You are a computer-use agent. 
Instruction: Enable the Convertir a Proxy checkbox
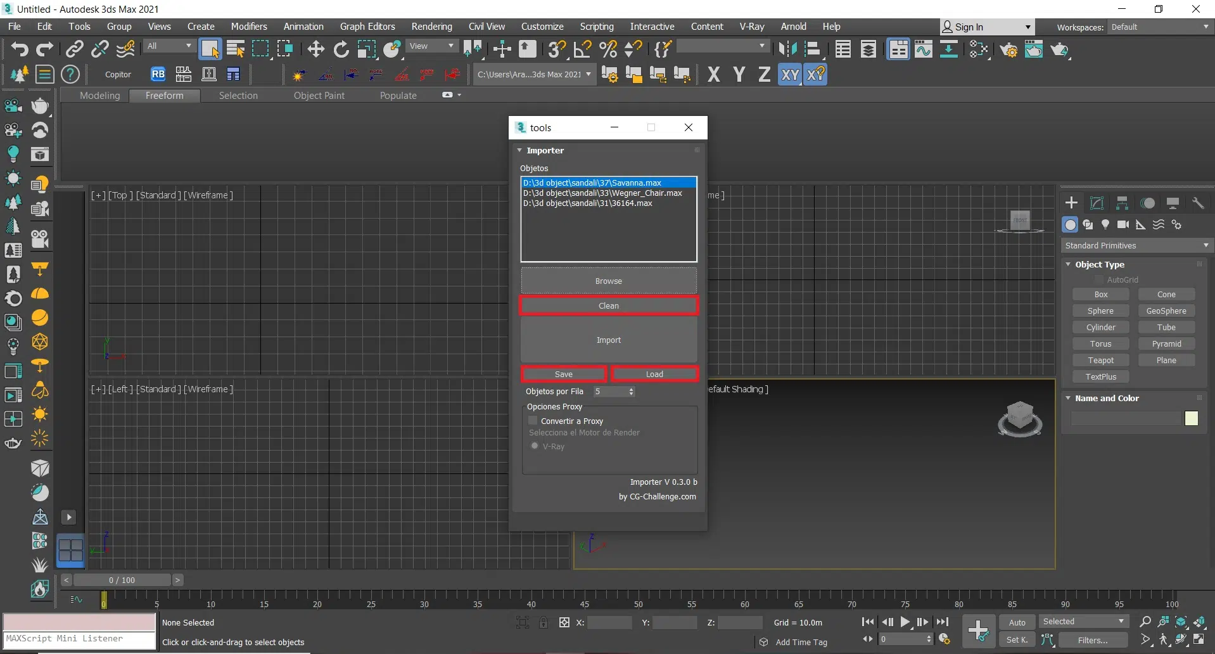click(533, 421)
